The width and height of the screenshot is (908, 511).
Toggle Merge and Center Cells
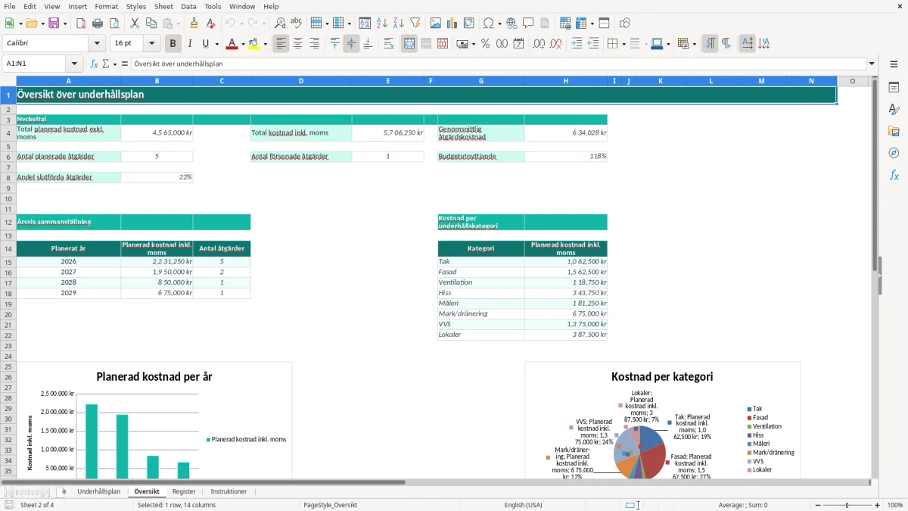click(409, 44)
